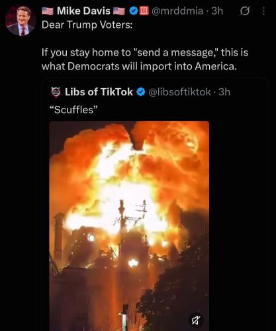Screen dimensions: 276x331
Task: Click the flag emoji right of Mike Davis
Action: pos(119,11)
